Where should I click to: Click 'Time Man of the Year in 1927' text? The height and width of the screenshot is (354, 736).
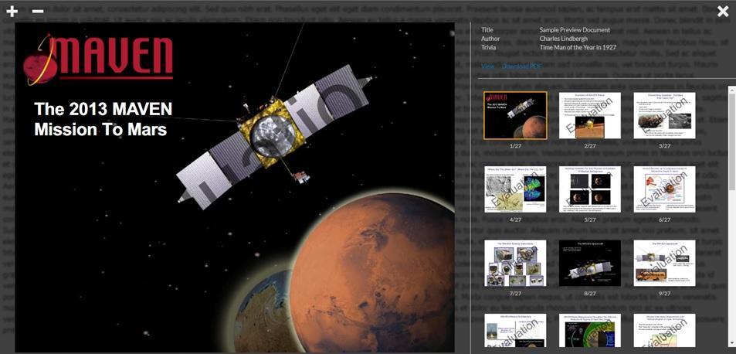[x=578, y=47]
